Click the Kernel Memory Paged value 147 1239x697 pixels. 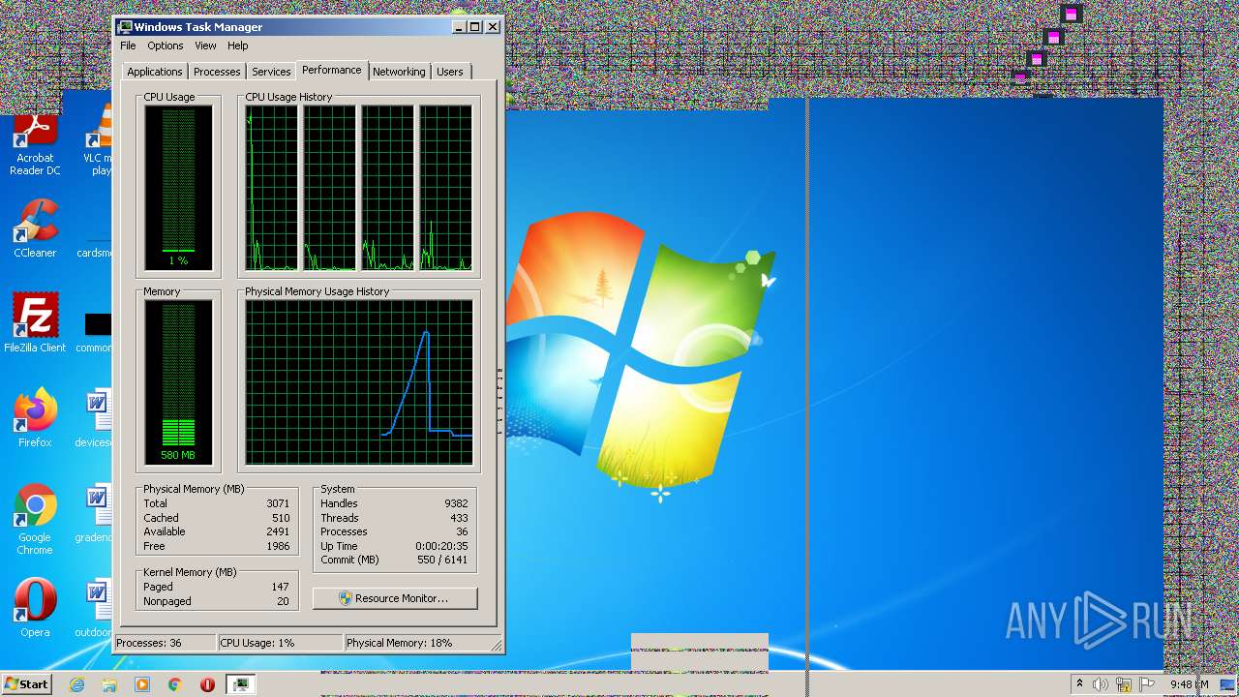(x=280, y=587)
